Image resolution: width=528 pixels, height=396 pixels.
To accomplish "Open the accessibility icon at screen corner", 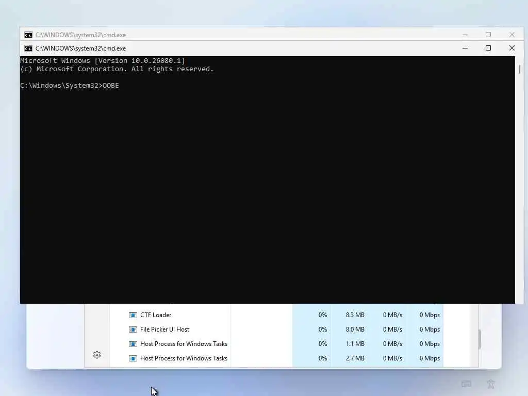I will click(x=491, y=384).
